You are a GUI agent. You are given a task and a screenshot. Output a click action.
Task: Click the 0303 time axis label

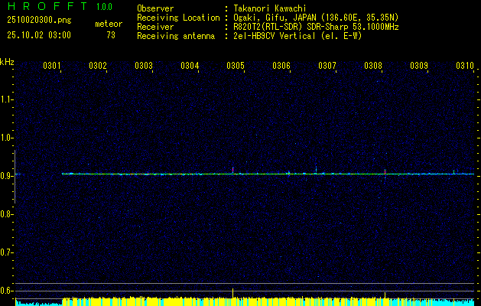click(144, 66)
